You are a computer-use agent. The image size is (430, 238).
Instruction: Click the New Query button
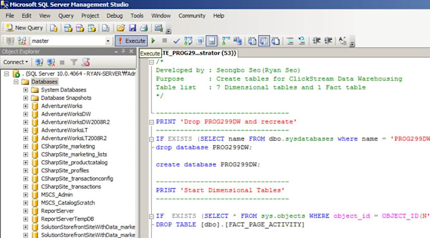25,28
